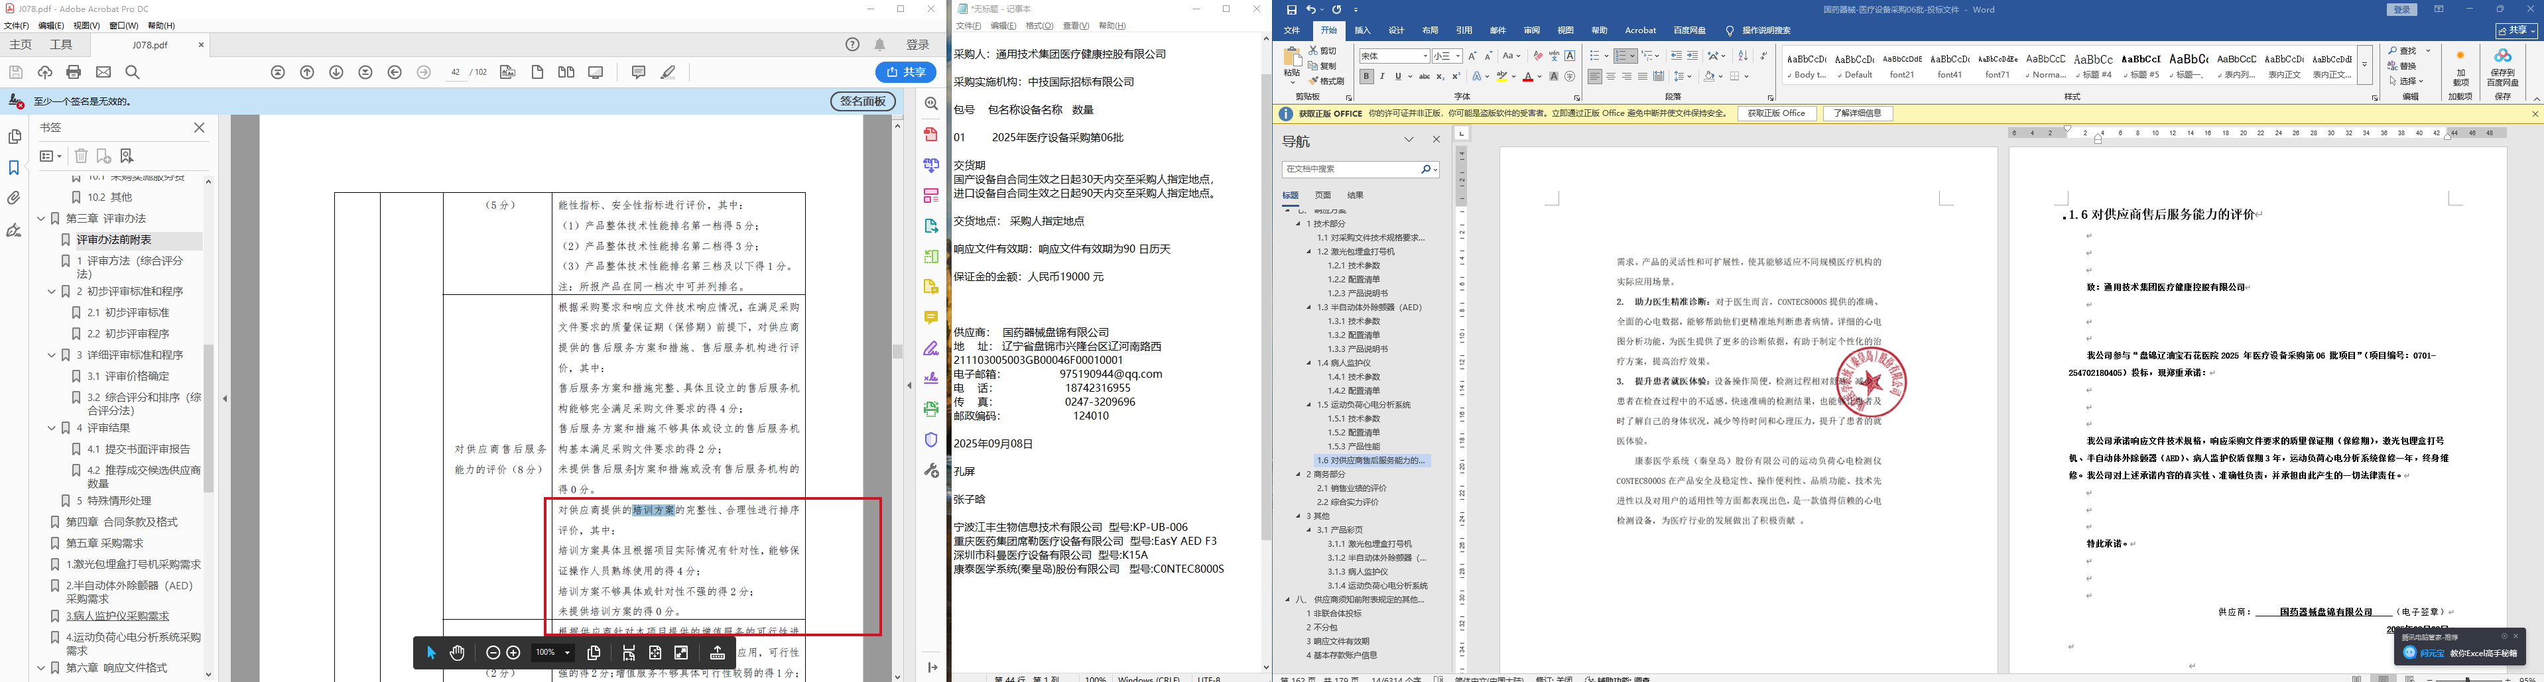Open the Acrobat find text magnifier

[133, 72]
